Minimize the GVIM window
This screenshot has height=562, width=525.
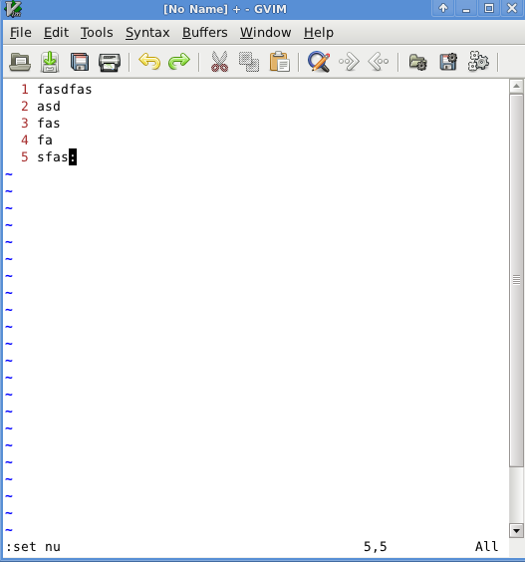(466, 8)
